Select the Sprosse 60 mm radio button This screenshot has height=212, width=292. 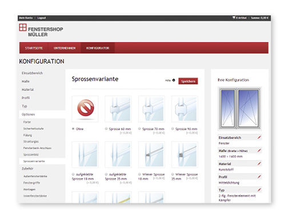pos(106,129)
